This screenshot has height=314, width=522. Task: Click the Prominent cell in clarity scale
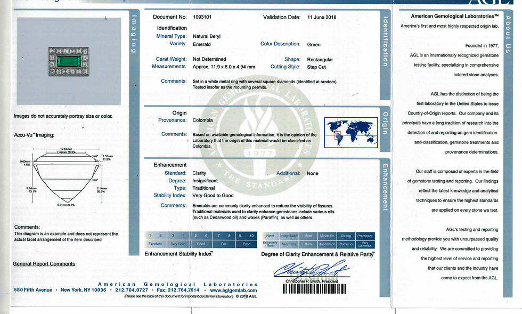point(365,236)
